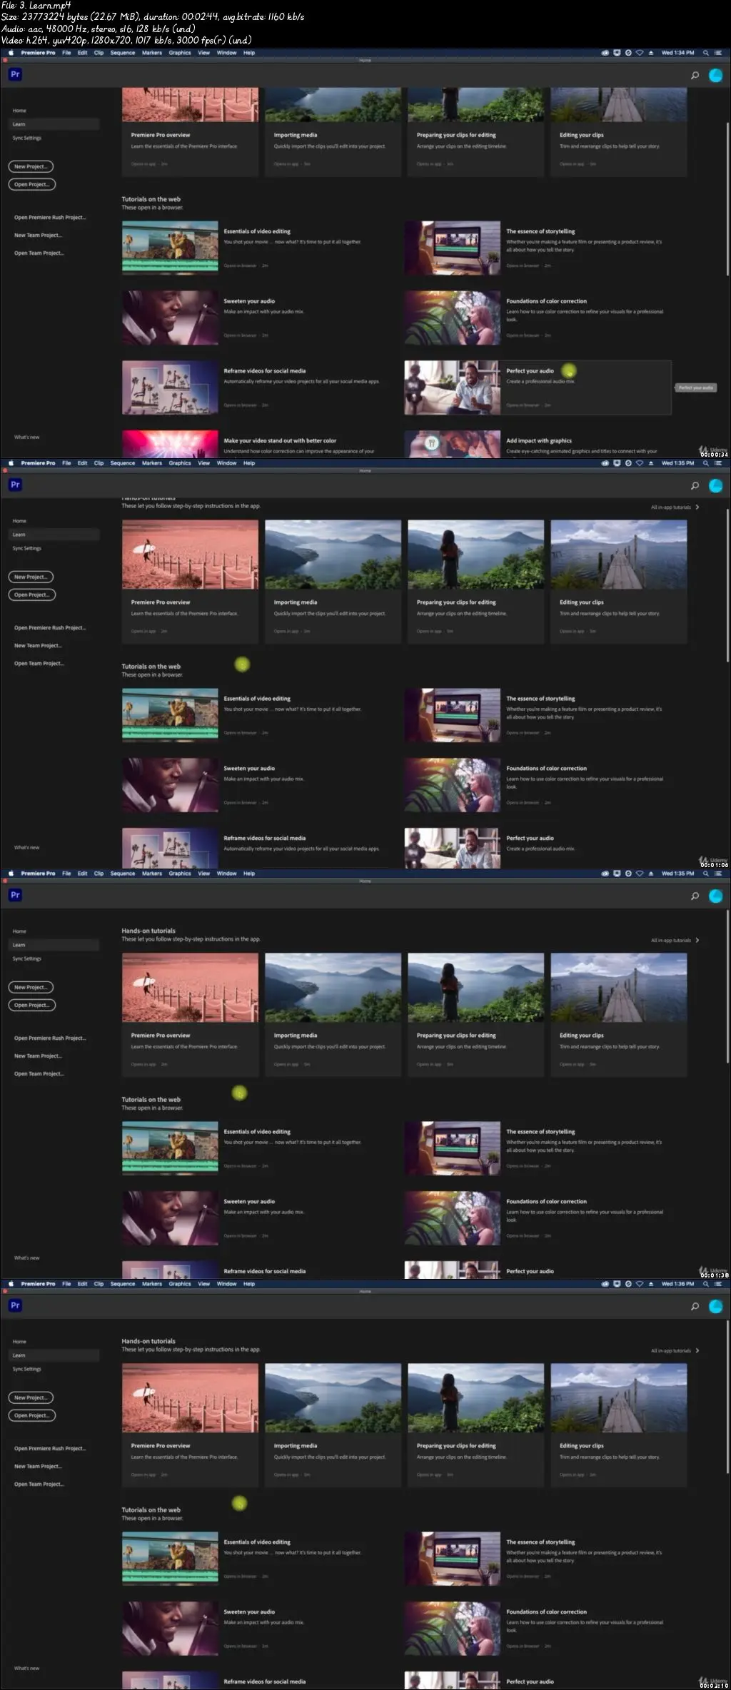Screen dimensions: 731x1690
Task: Open the Importing media thumbnail in the third frame
Action: 333,988
